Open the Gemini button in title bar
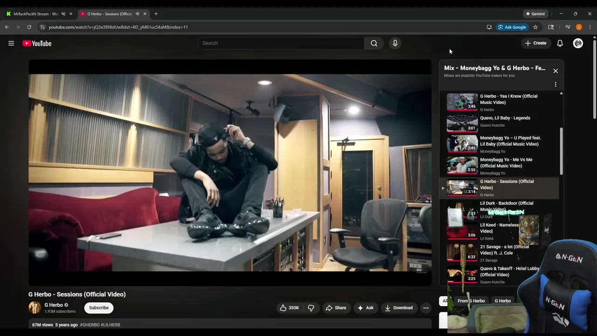 [x=535, y=14]
